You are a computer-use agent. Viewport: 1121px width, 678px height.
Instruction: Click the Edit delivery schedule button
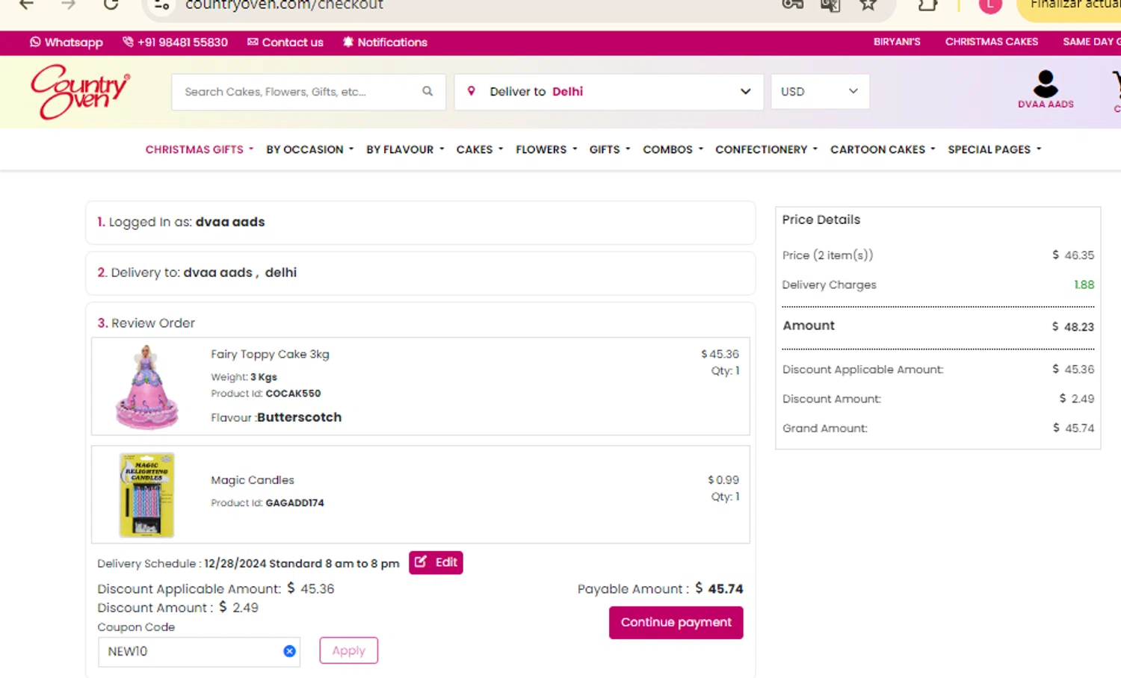[x=436, y=562]
